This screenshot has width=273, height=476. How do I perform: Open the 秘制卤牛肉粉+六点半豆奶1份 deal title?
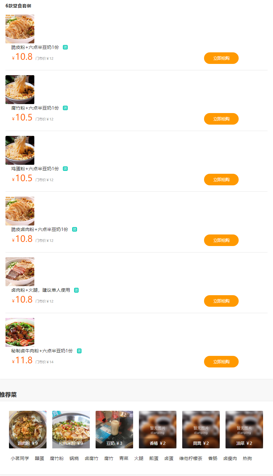pyautogui.click(x=42, y=351)
